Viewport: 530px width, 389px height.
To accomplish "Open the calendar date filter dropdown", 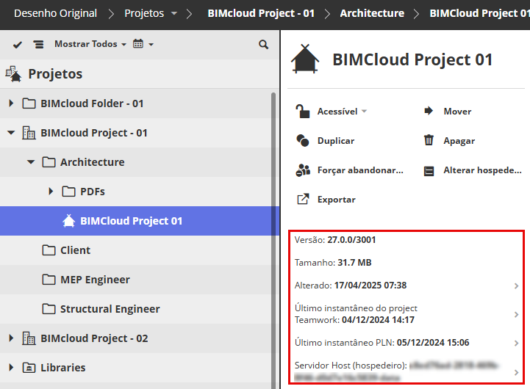I will (x=143, y=45).
